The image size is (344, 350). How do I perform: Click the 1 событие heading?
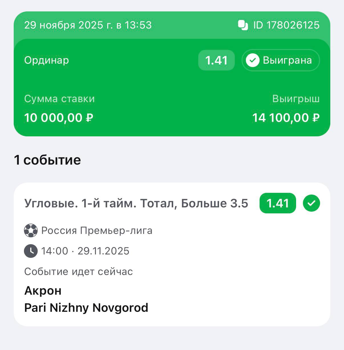click(x=47, y=160)
